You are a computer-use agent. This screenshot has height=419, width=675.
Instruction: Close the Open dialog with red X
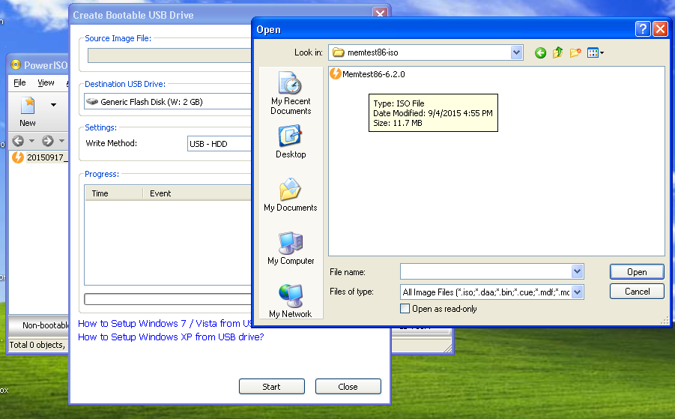click(x=660, y=29)
